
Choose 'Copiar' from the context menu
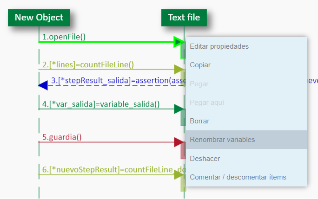(x=200, y=65)
